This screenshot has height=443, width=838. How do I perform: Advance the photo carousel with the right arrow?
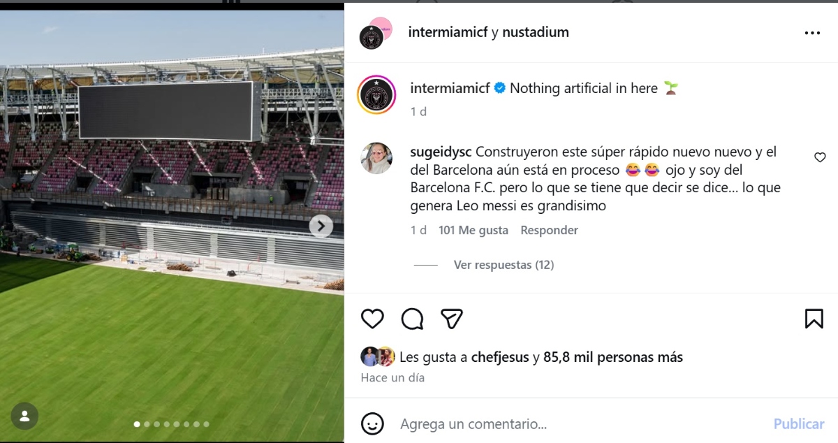[321, 226]
